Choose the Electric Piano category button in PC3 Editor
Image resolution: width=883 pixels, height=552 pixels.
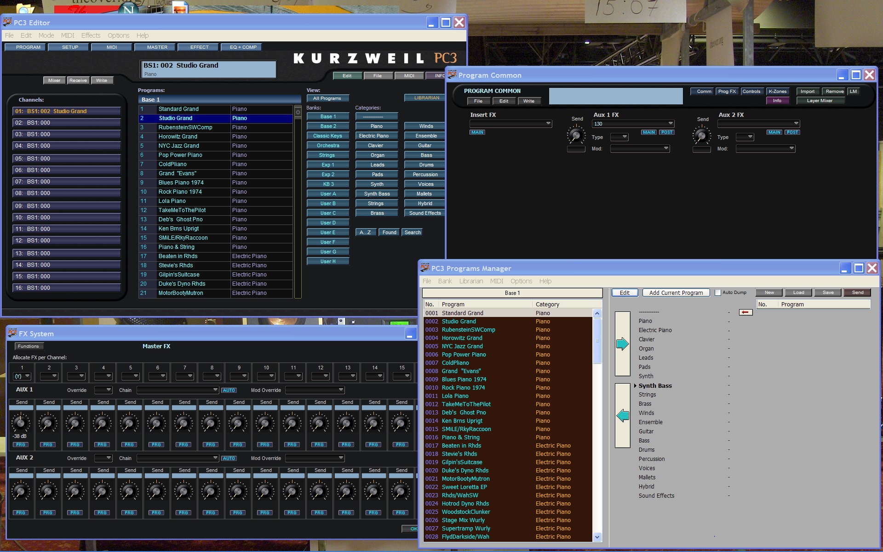377,136
